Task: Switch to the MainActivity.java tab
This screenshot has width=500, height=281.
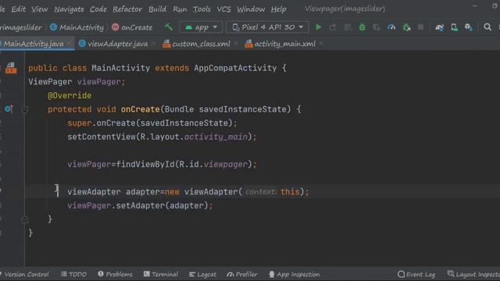Action: pyautogui.click(x=34, y=44)
